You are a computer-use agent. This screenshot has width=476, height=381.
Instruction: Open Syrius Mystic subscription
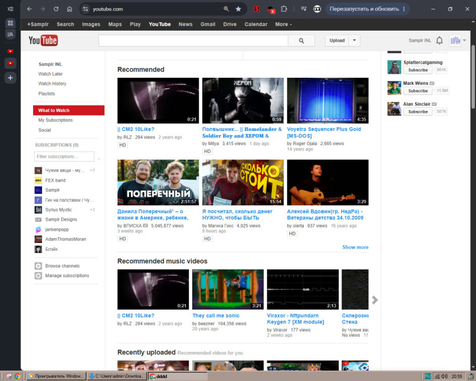coord(58,210)
